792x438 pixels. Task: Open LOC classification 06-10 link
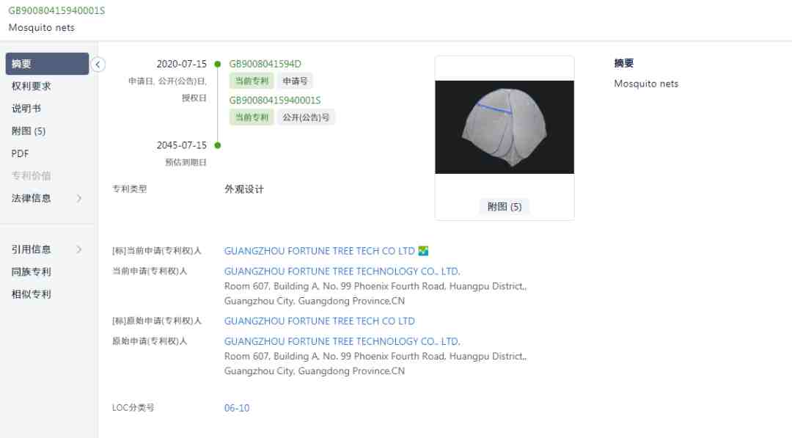point(237,408)
